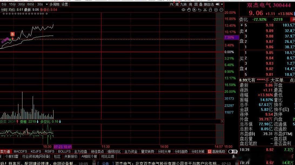Open the 社区 community tab
The height and width of the screenshot is (165, 295).
click(x=57, y=156)
